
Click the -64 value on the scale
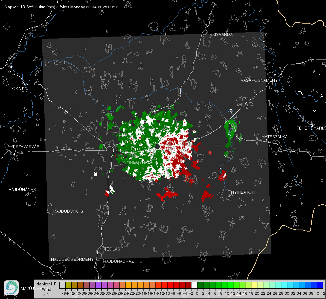(65, 293)
